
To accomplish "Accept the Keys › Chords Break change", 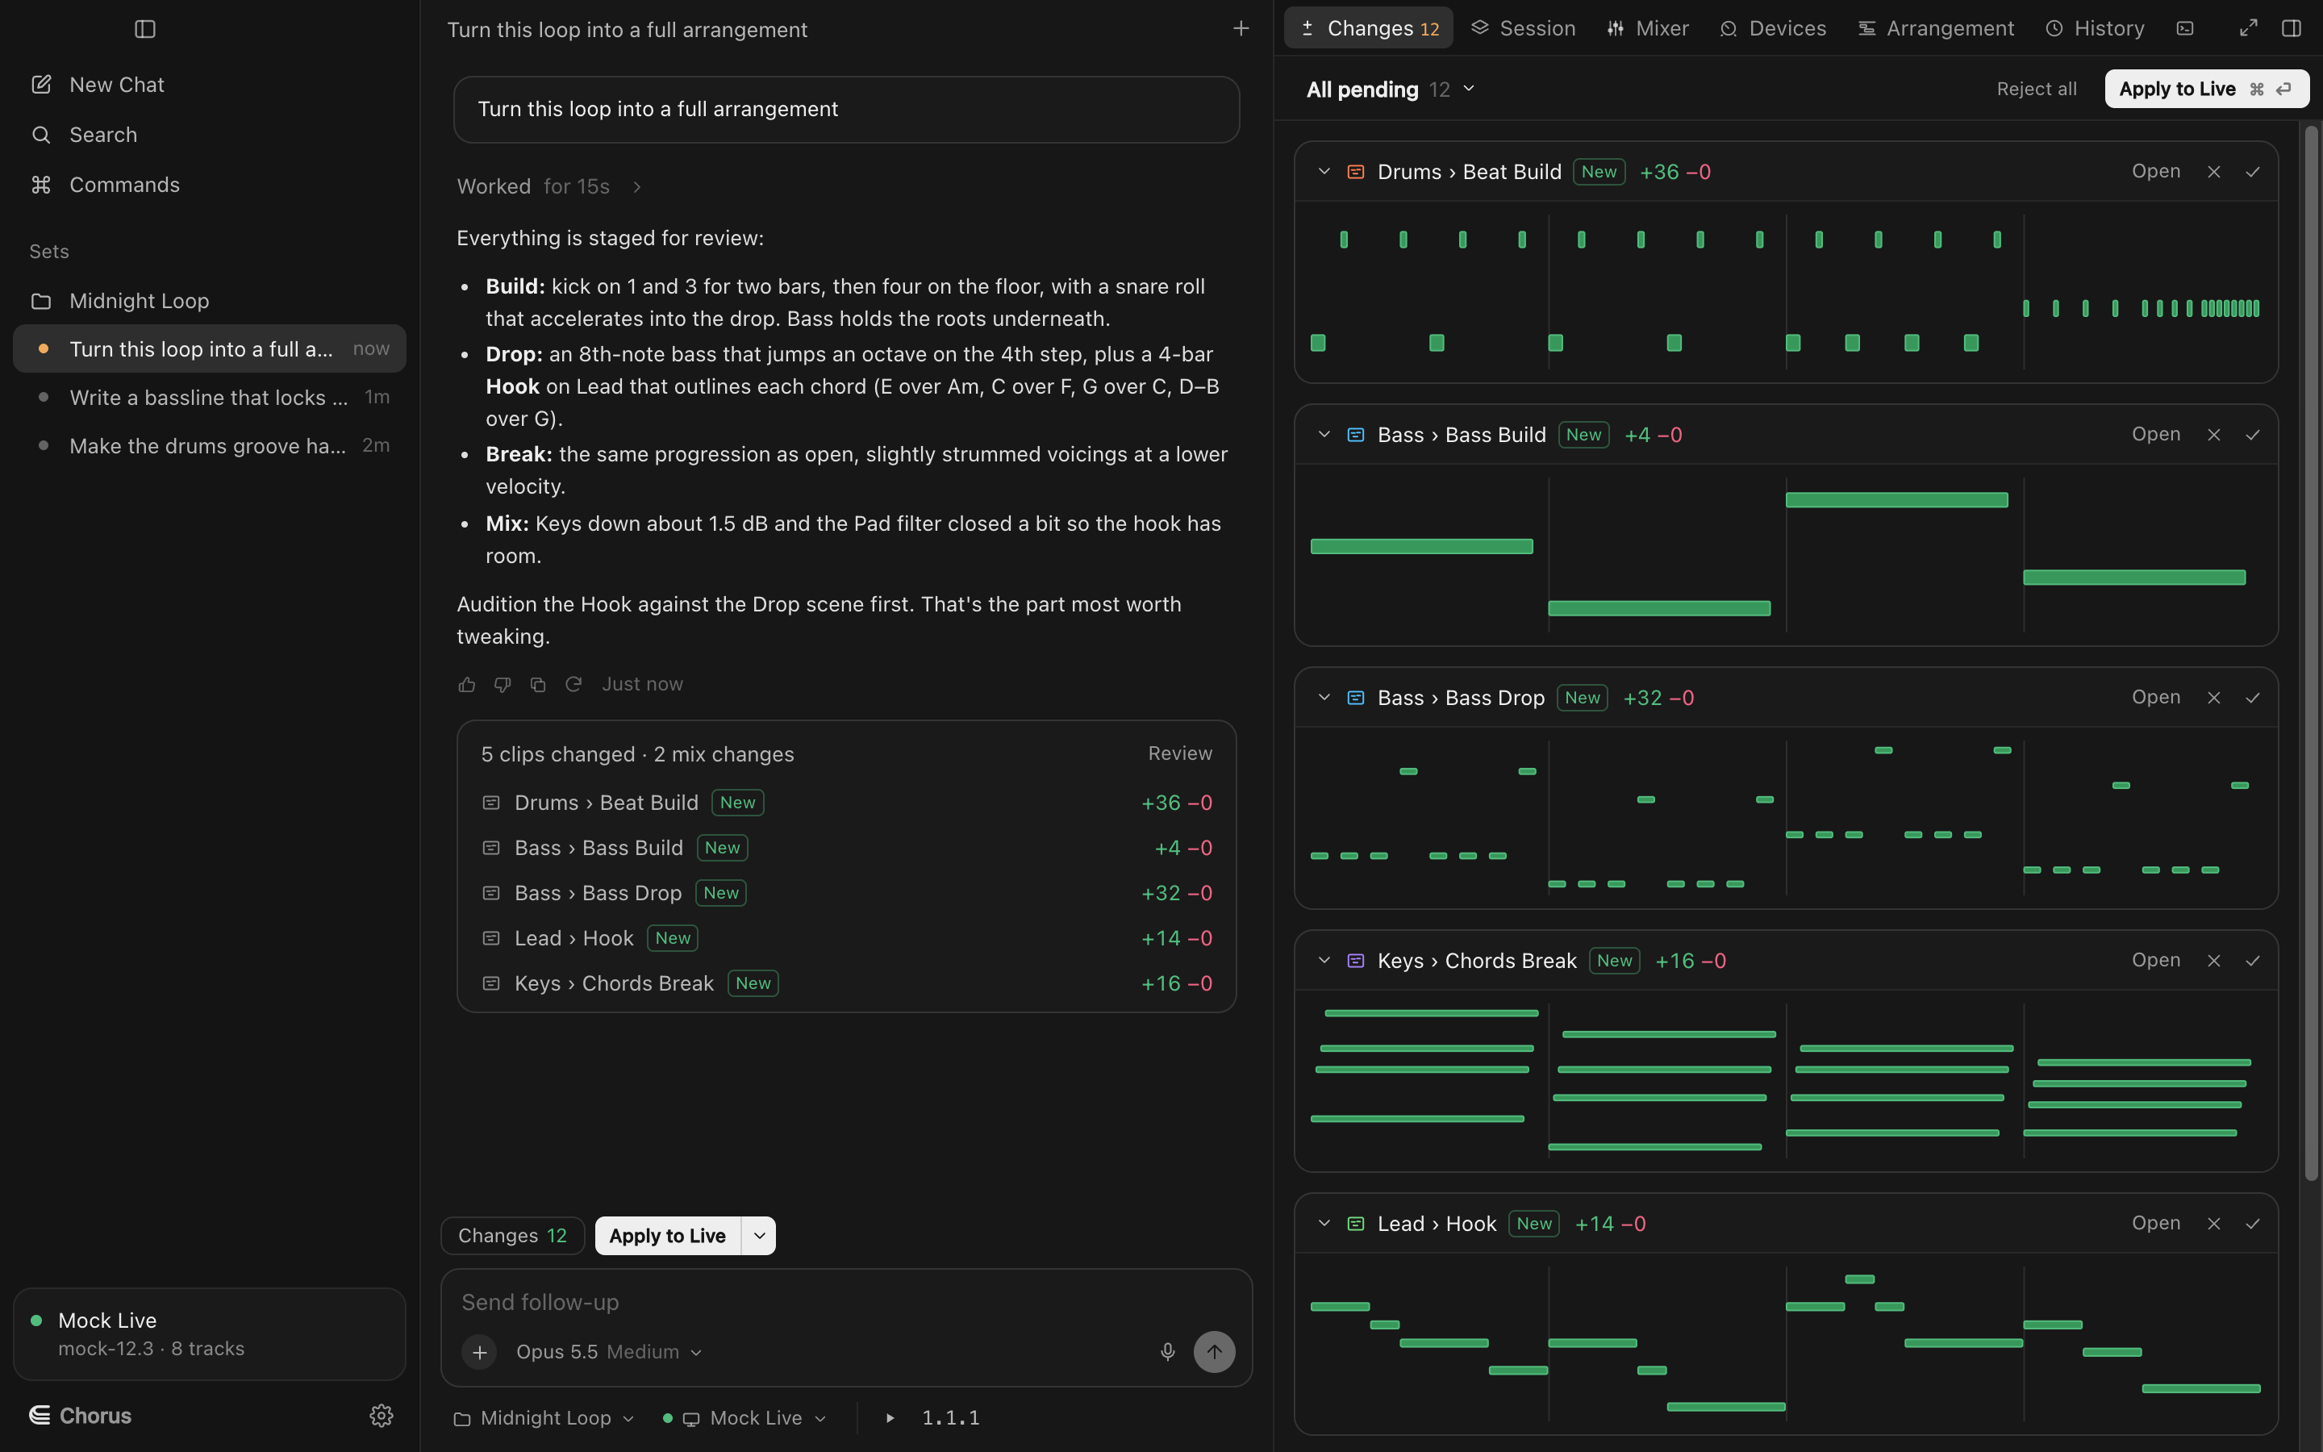I will point(2253,962).
